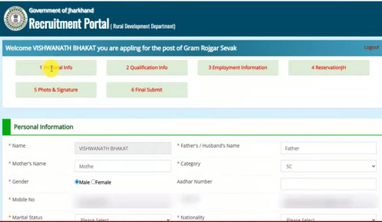Click the Mobile No label

click(23, 199)
